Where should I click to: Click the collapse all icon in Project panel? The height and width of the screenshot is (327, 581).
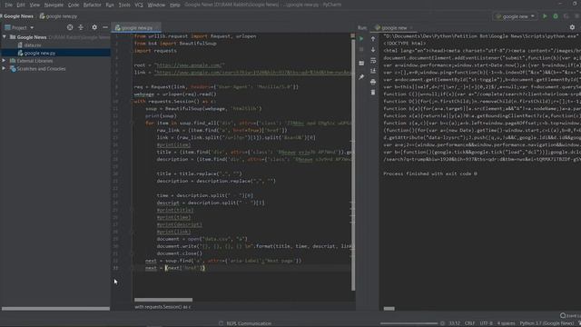[81, 27]
